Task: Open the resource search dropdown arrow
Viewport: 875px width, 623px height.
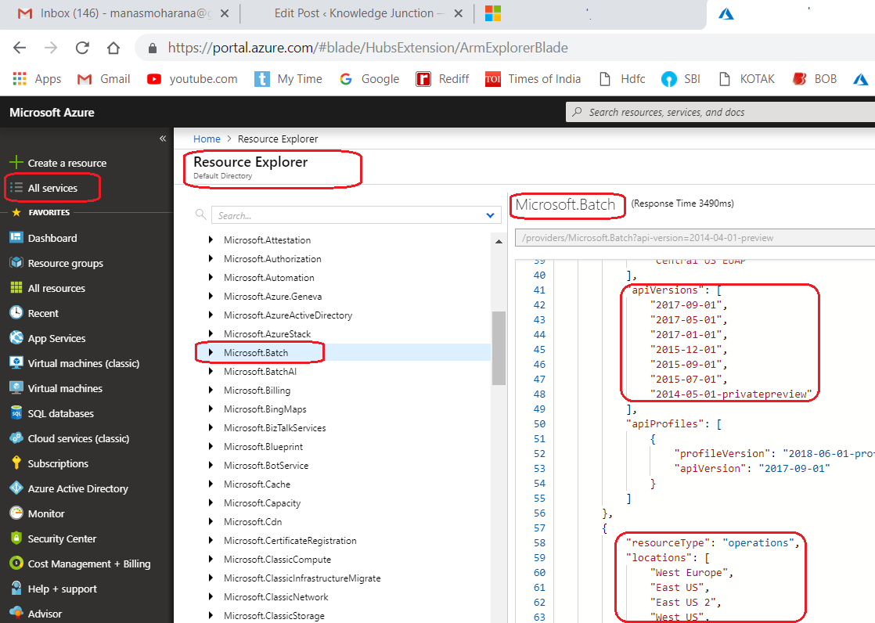Action: [x=491, y=215]
